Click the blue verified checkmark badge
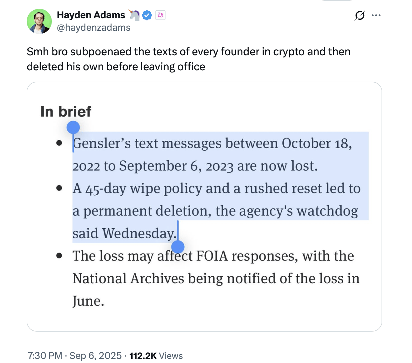This screenshot has height=363, width=412. pyautogui.click(x=147, y=15)
